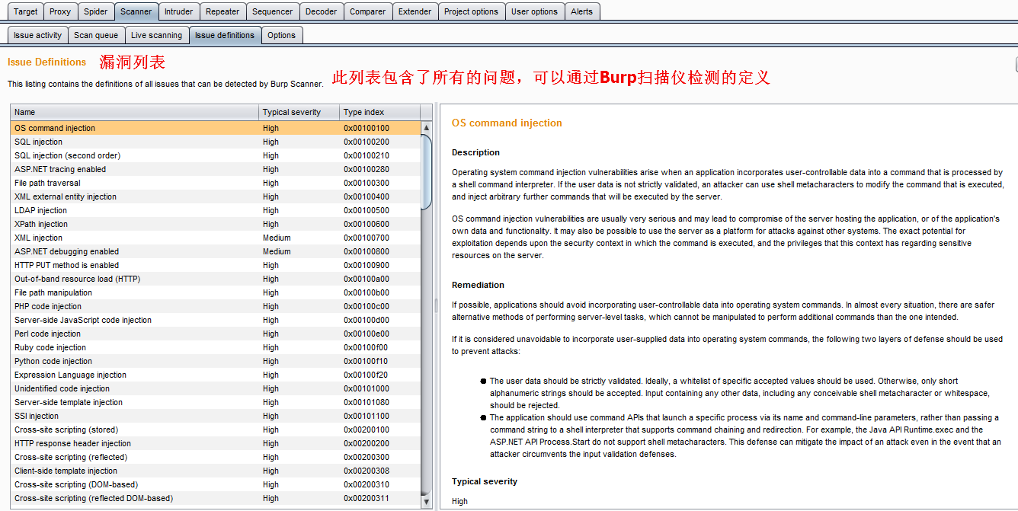Click type index 0x00200308 cell
The image size is (1018, 511).
379,471
